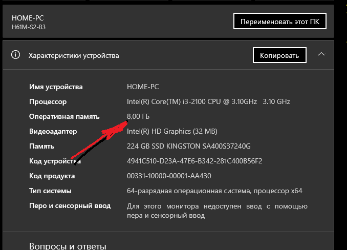
Task: Click the H61M-S2-B3 model subtitle
Action: [32, 27]
